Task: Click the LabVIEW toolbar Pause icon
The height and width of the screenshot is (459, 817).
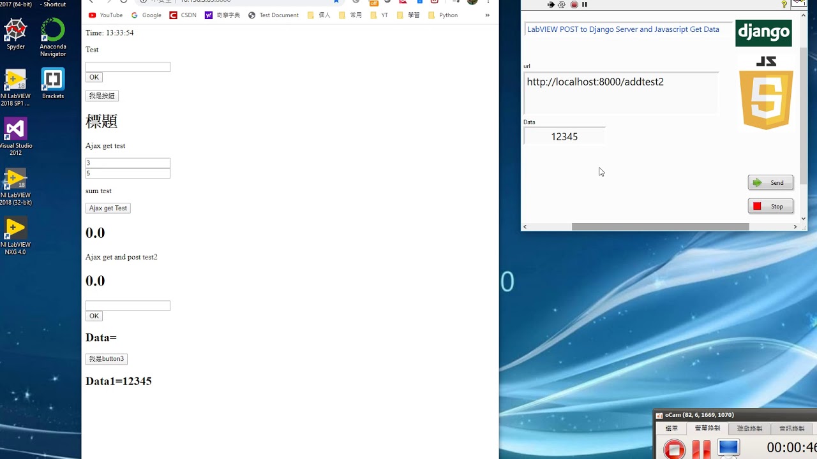Action: 584,4
